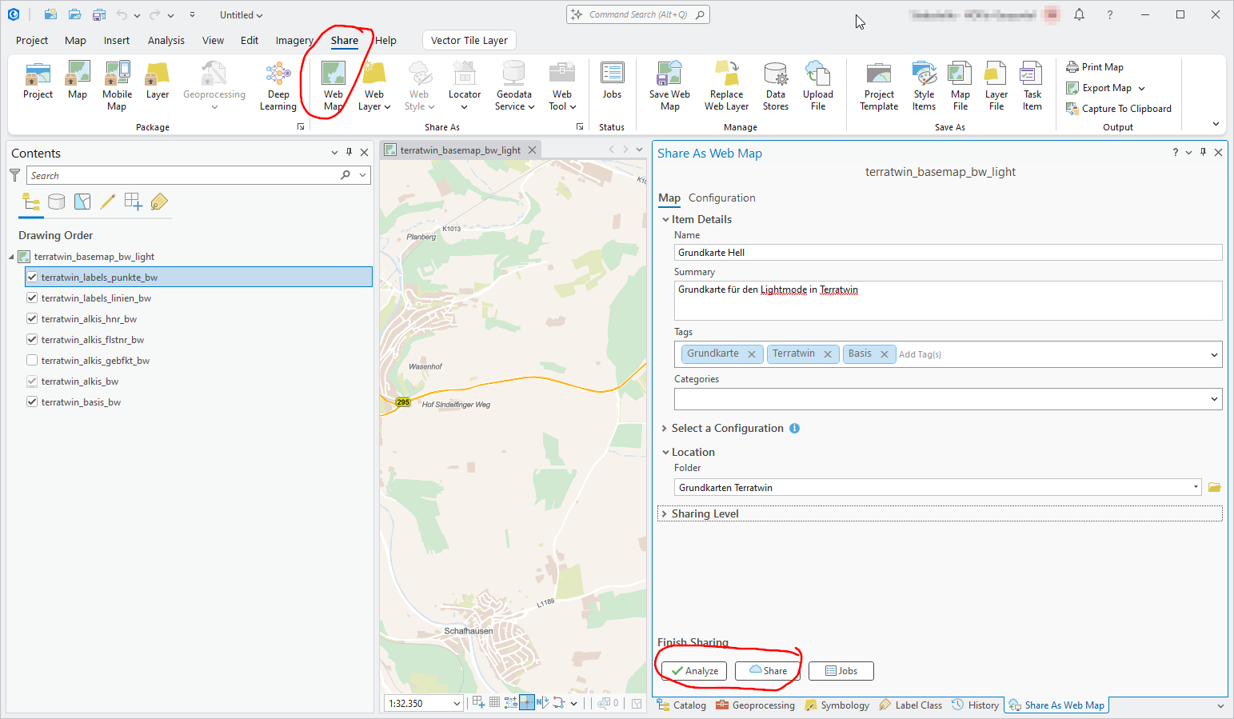This screenshot has height=719, width=1234.
Task: Uncheck the terratwin_basis_bw layer
Action: 32,401
